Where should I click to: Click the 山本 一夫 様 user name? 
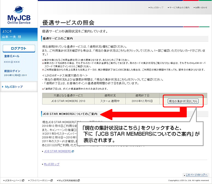coord(12,37)
